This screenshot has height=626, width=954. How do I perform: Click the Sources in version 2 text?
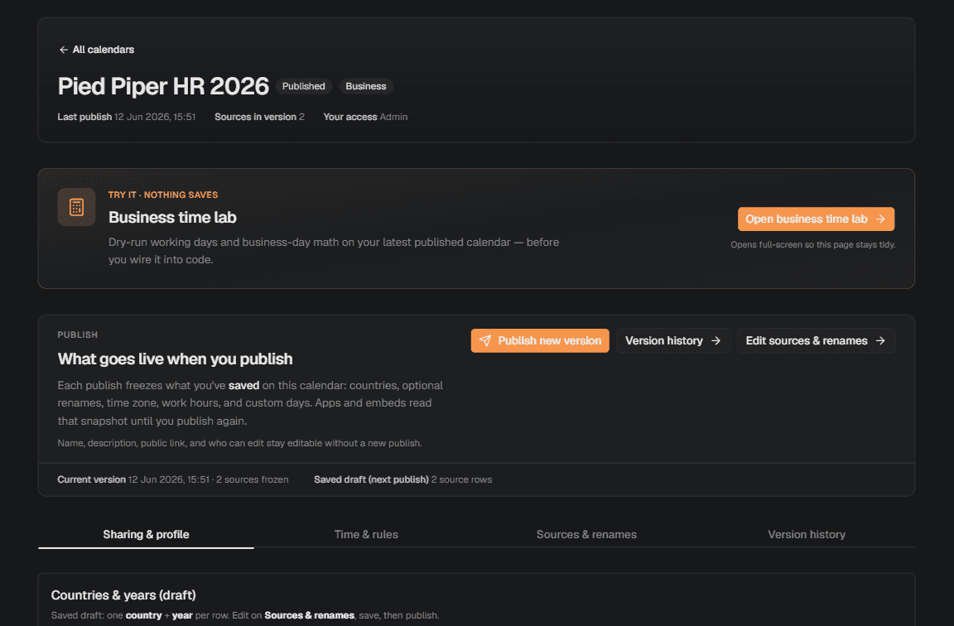259,117
